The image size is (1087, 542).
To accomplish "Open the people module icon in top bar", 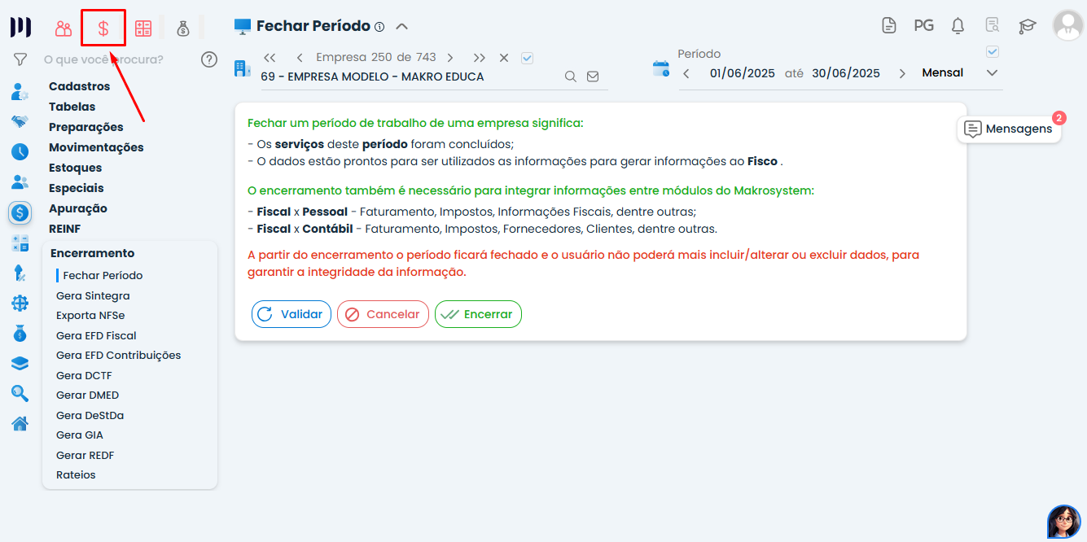I will coord(64,28).
